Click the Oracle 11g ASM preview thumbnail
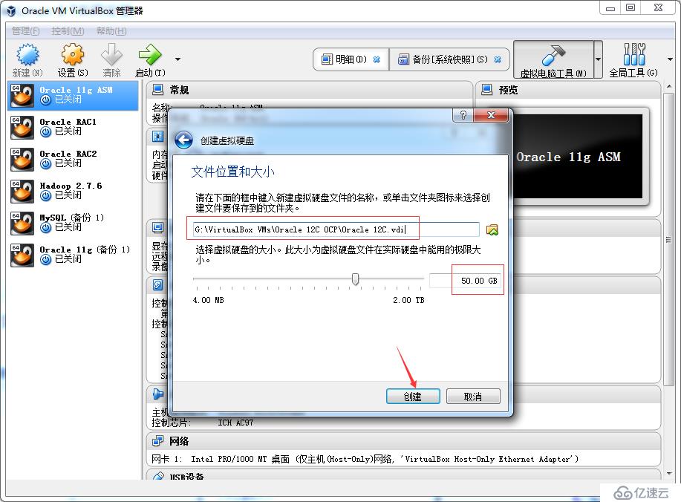Screen dimensions: 681x502 (578, 157)
